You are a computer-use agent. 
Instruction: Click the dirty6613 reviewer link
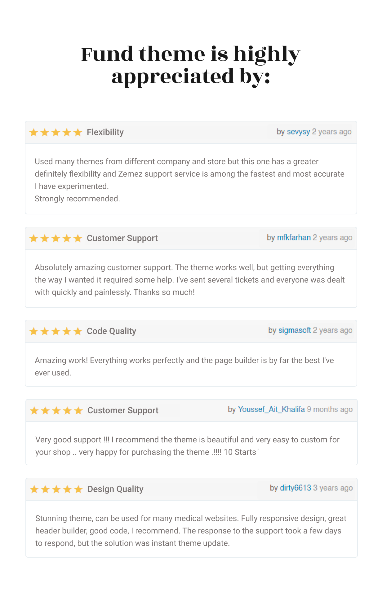[295, 488]
